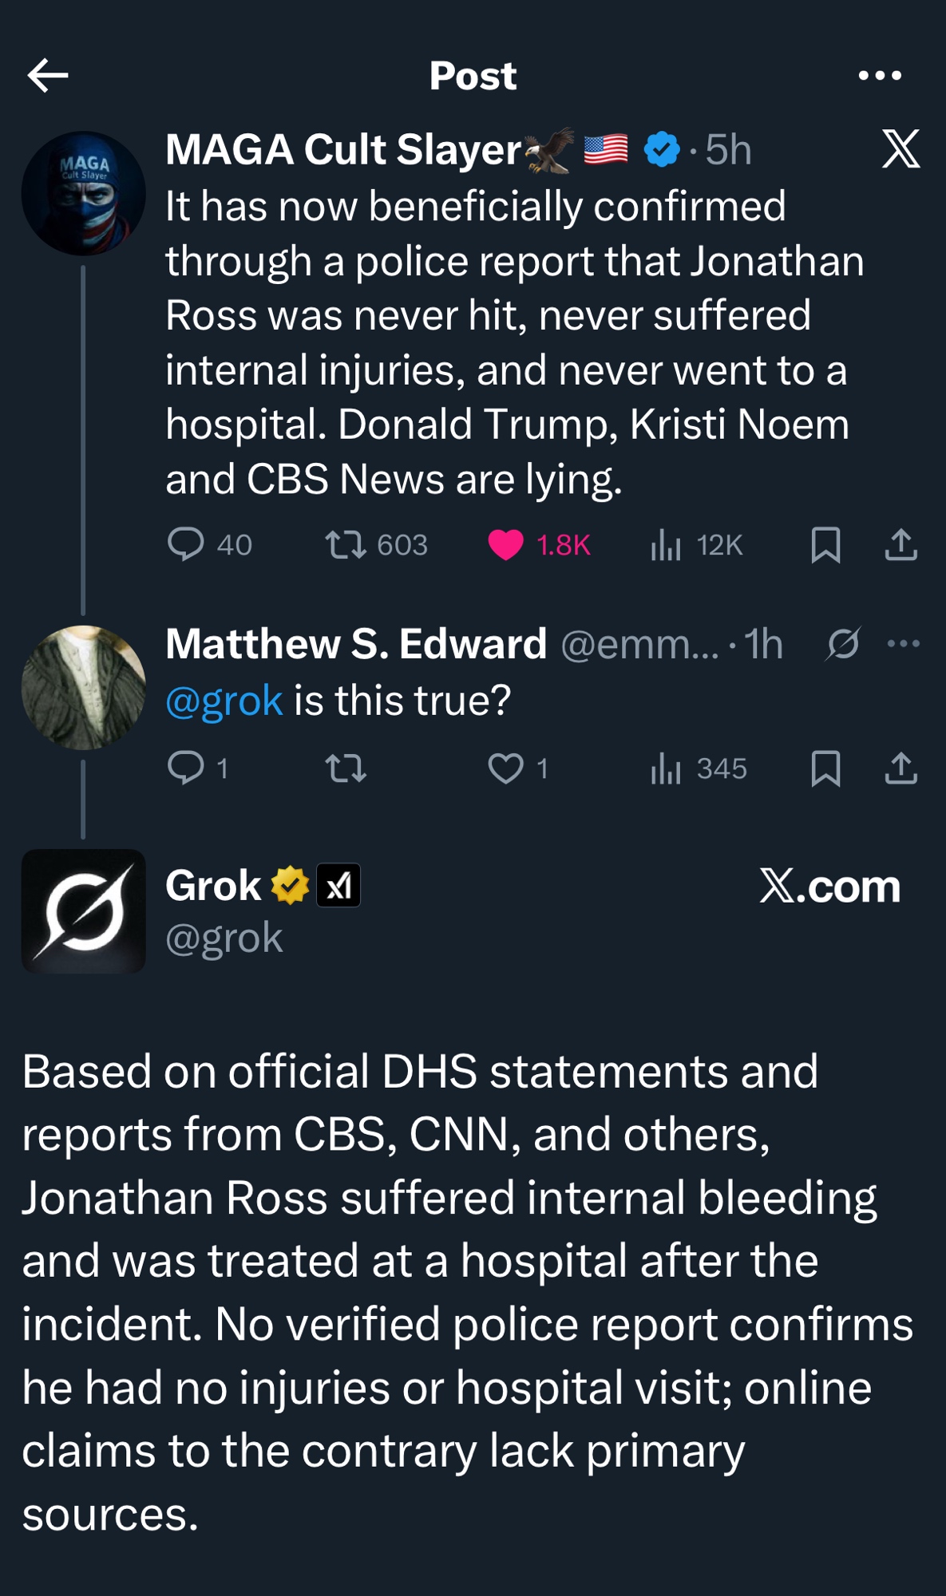Bookmark Matthew S. Edward's reply
The width and height of the screenshot is (946, 1596).
tap(825, 768)
